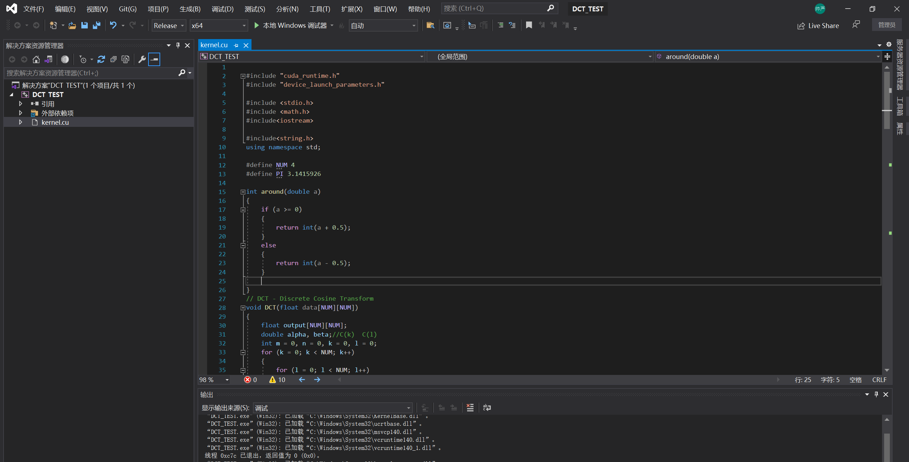Clear all output with the red-X list icon
Viewport: 909px width, 462px height.
470,408
